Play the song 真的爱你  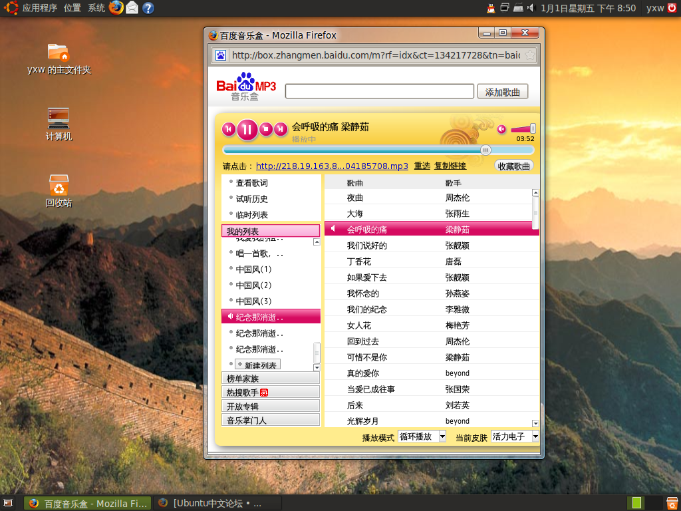pyautogui.click(x=432, y=373)
